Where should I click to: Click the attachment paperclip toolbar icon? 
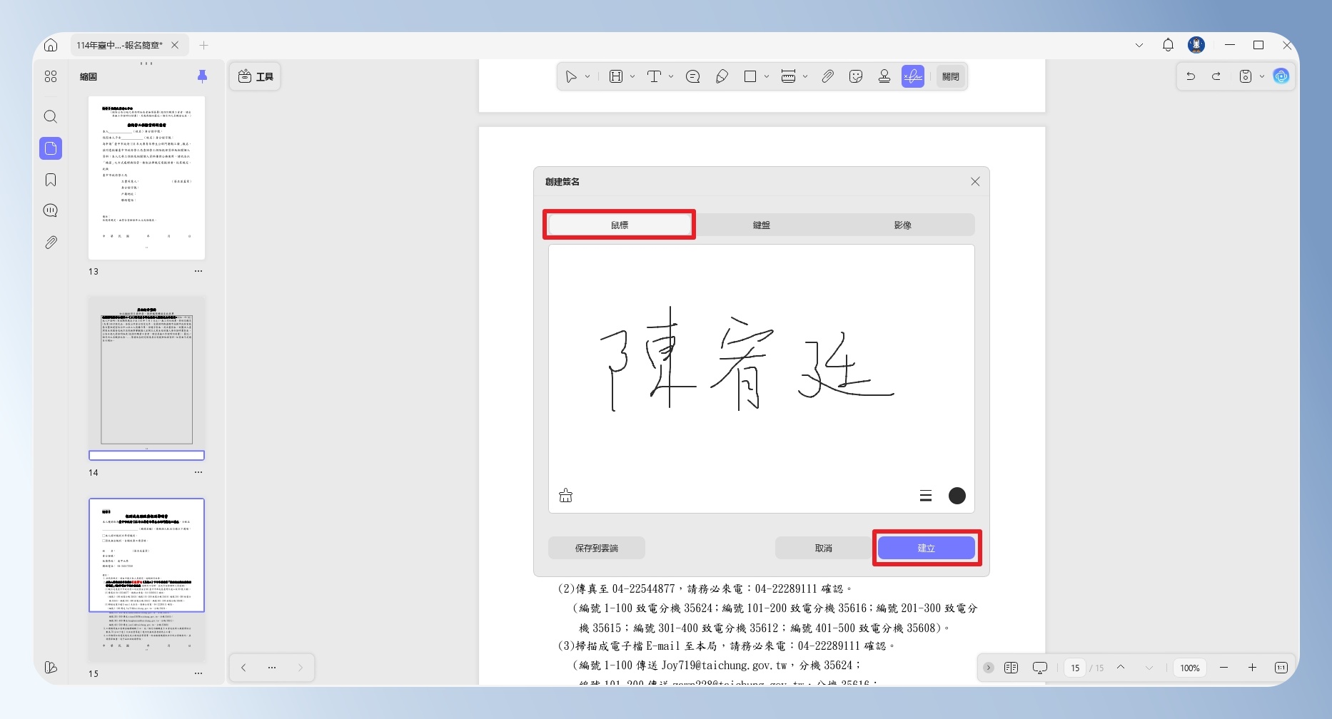click(827, 76)
